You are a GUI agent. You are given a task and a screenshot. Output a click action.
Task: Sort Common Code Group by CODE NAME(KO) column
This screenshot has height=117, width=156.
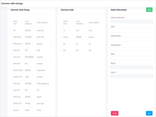pos(29,22)
